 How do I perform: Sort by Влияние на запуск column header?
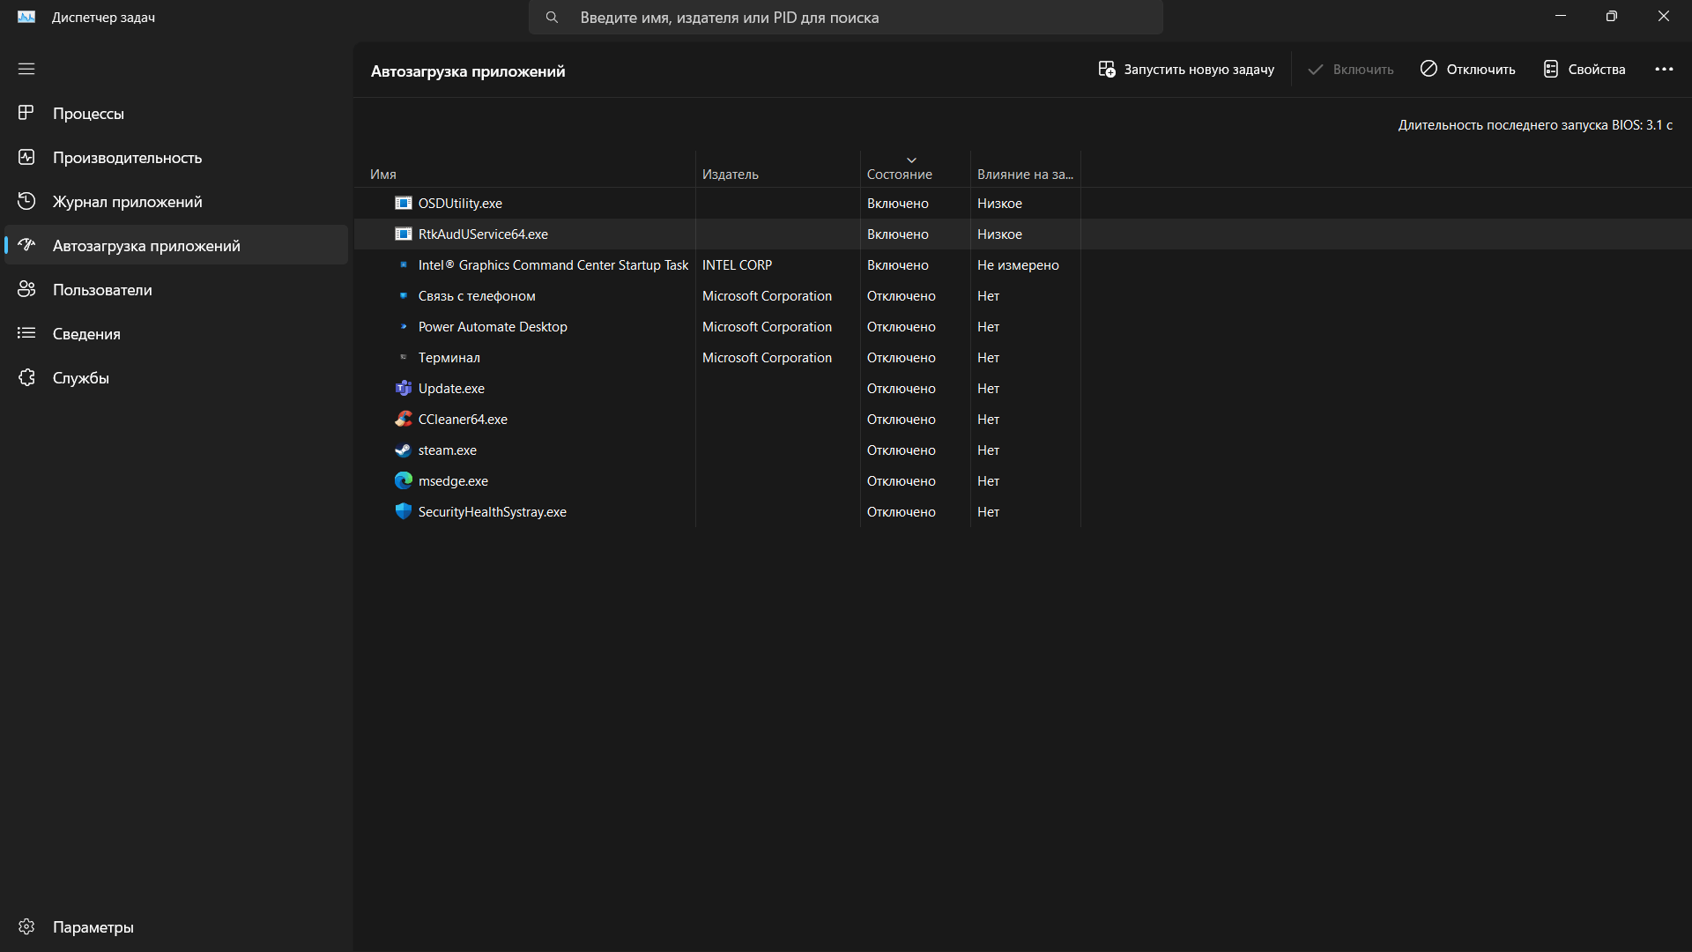pyautogui.click(x=1025, y=170)
